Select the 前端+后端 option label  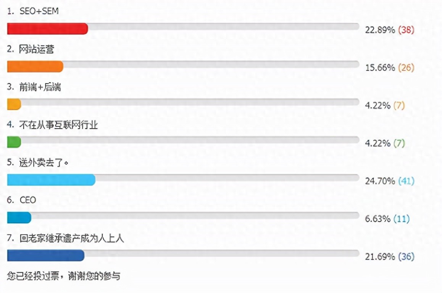40,87
